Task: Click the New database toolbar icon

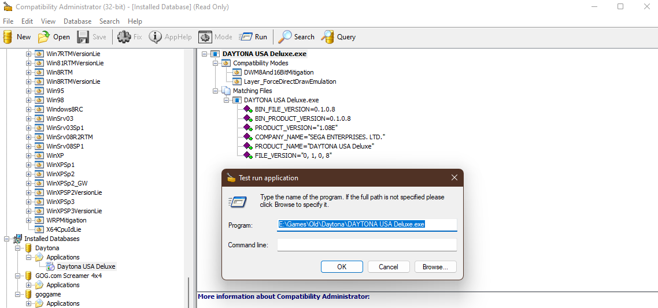Action: [x=8, y=37]
